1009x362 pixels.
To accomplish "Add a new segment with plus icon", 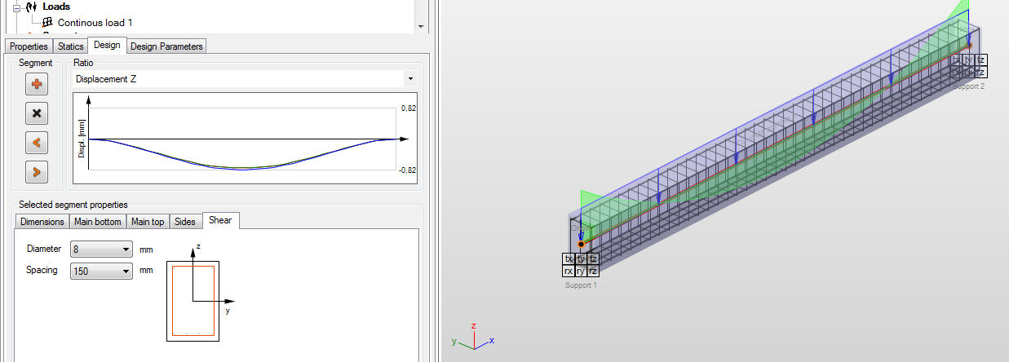I will [37, 83].
